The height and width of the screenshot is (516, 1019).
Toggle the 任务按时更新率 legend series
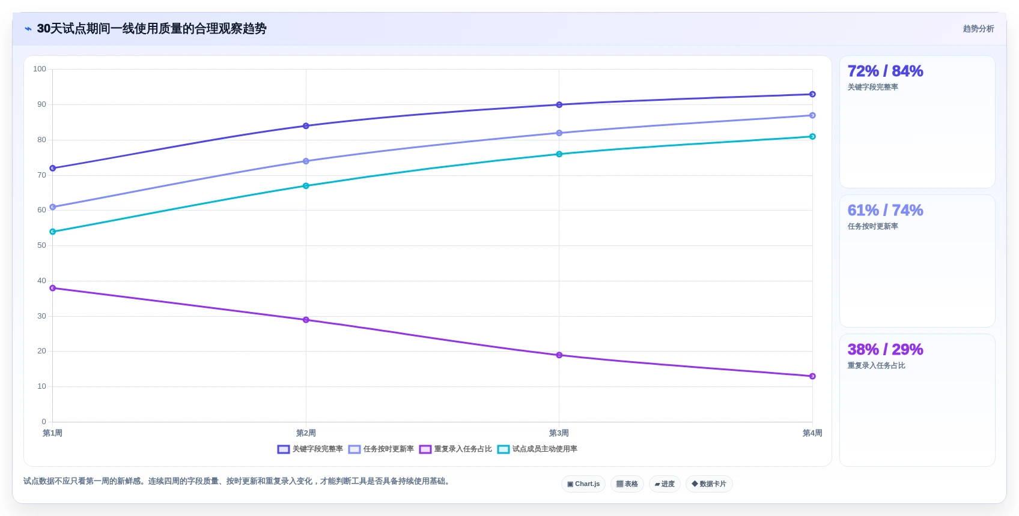pyautogui.click(x=381, y=449)
